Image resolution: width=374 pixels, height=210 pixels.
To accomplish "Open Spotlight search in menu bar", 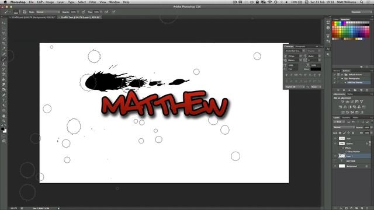I will point(362,2).
